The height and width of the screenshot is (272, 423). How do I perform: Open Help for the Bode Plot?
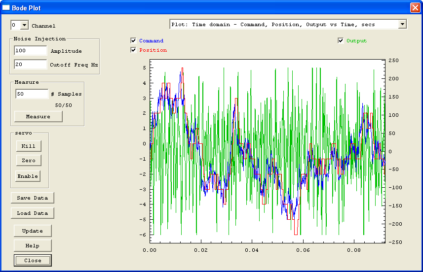[32, 245]
